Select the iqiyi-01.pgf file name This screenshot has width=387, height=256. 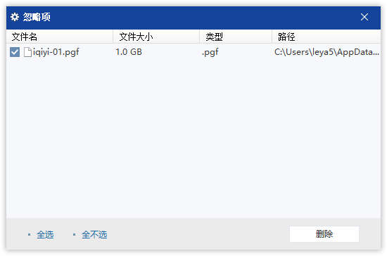(x=56, y=52)
